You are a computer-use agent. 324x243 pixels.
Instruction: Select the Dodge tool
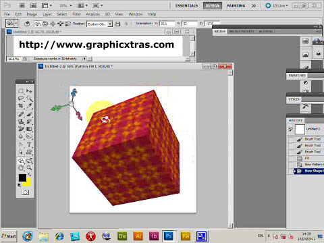point(29,136)
